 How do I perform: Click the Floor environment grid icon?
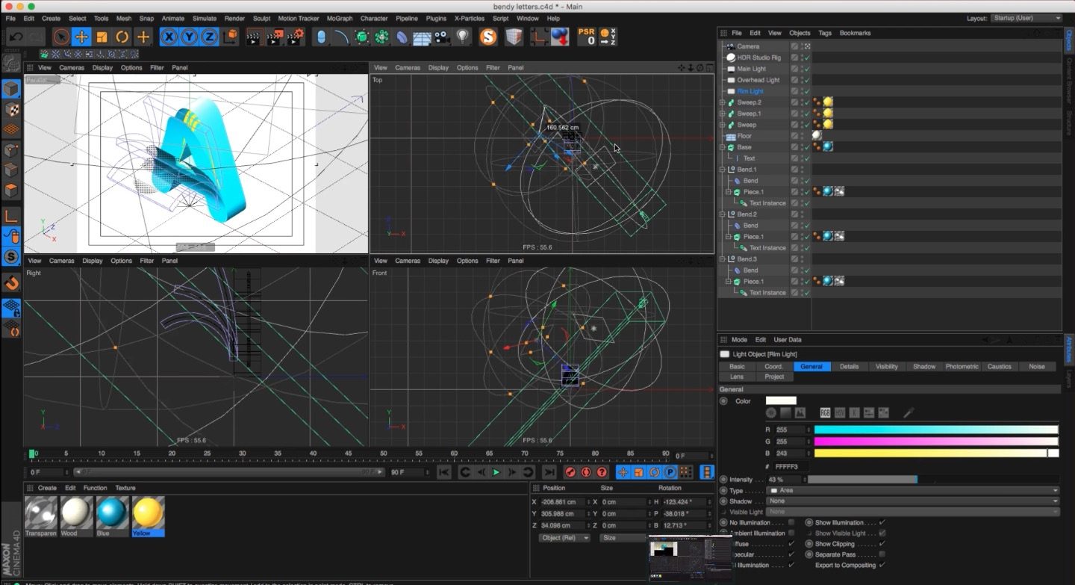point(423,37)
